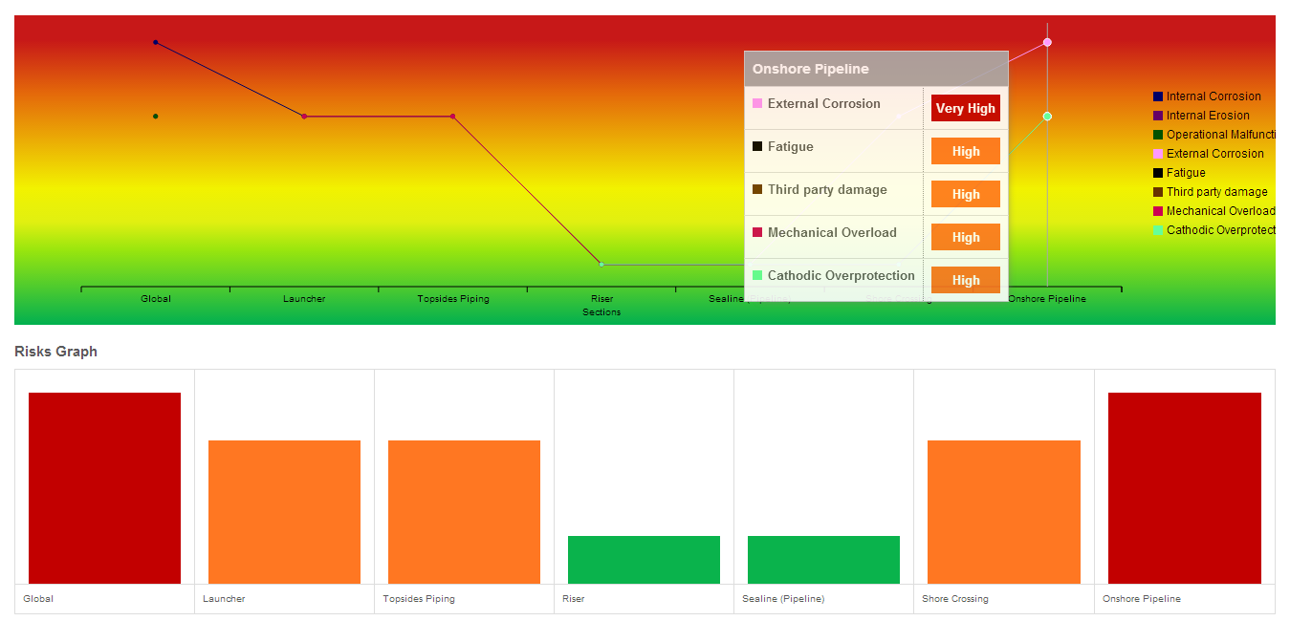The image size is (1290, 621).
Task: Open the Sealine (Pipeline) link
Action: 783,599
